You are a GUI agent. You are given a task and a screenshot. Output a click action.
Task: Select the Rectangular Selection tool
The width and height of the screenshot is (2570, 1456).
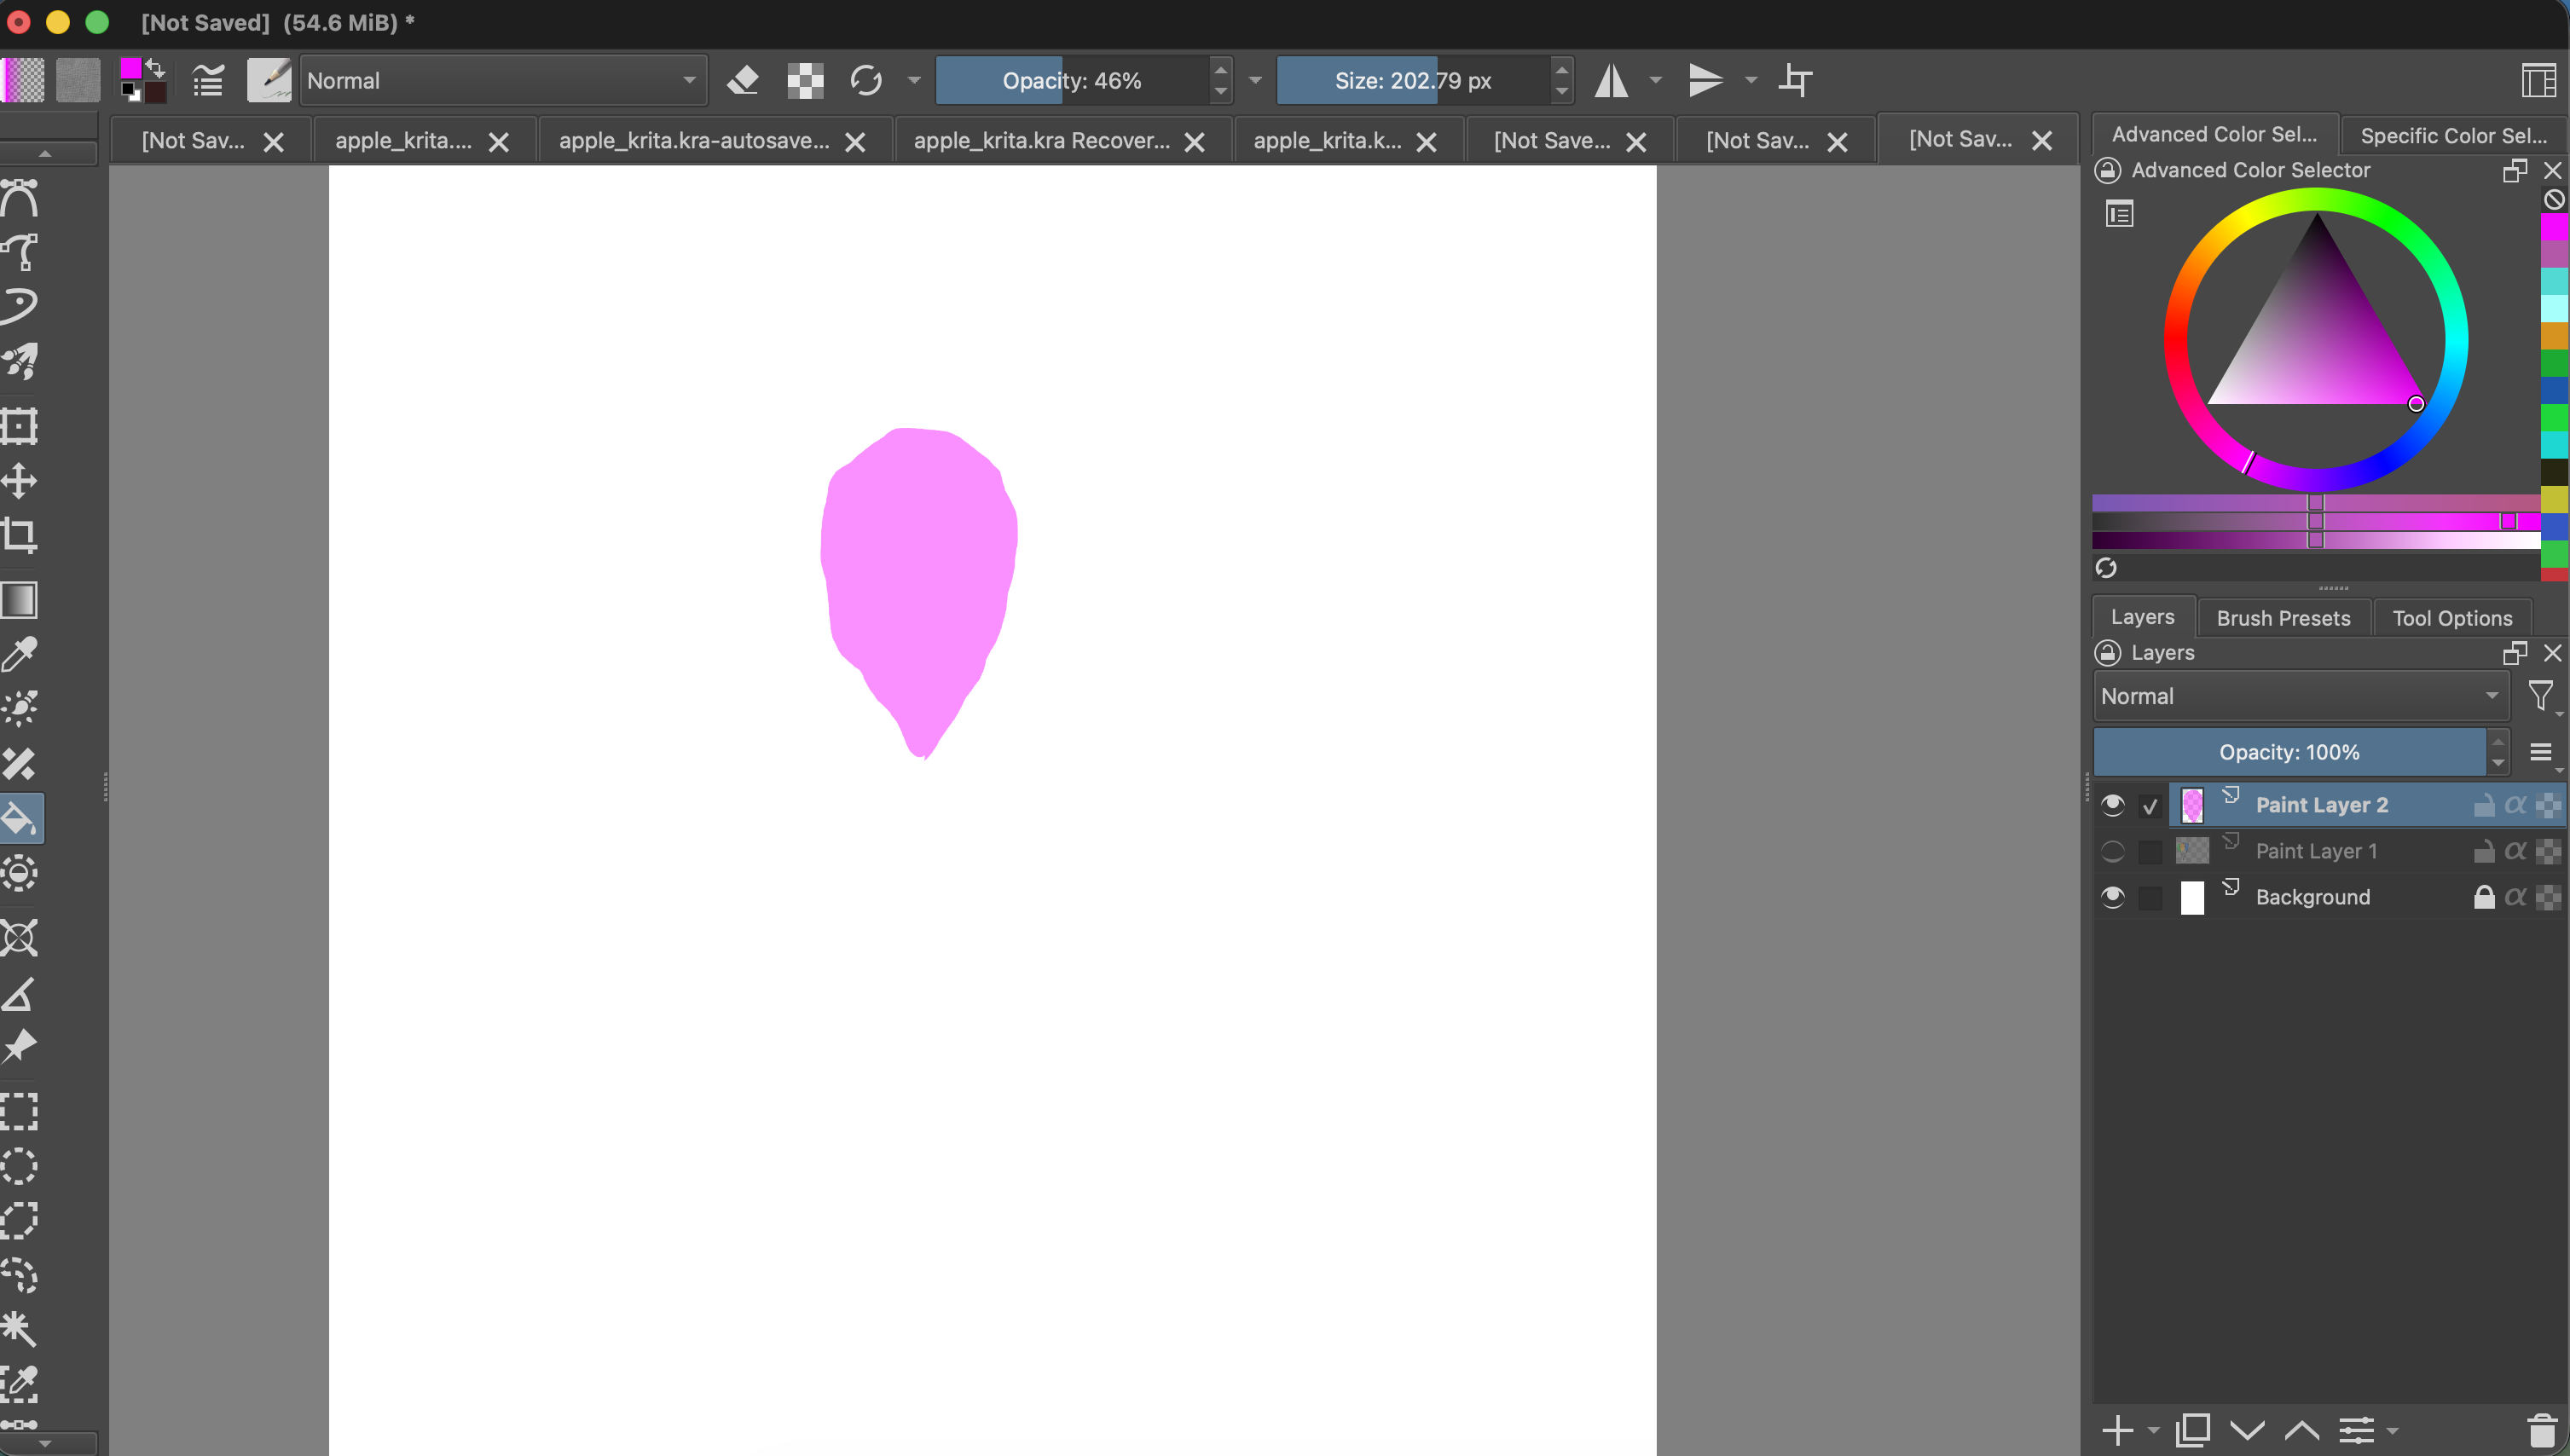[x=20, y=1111]
